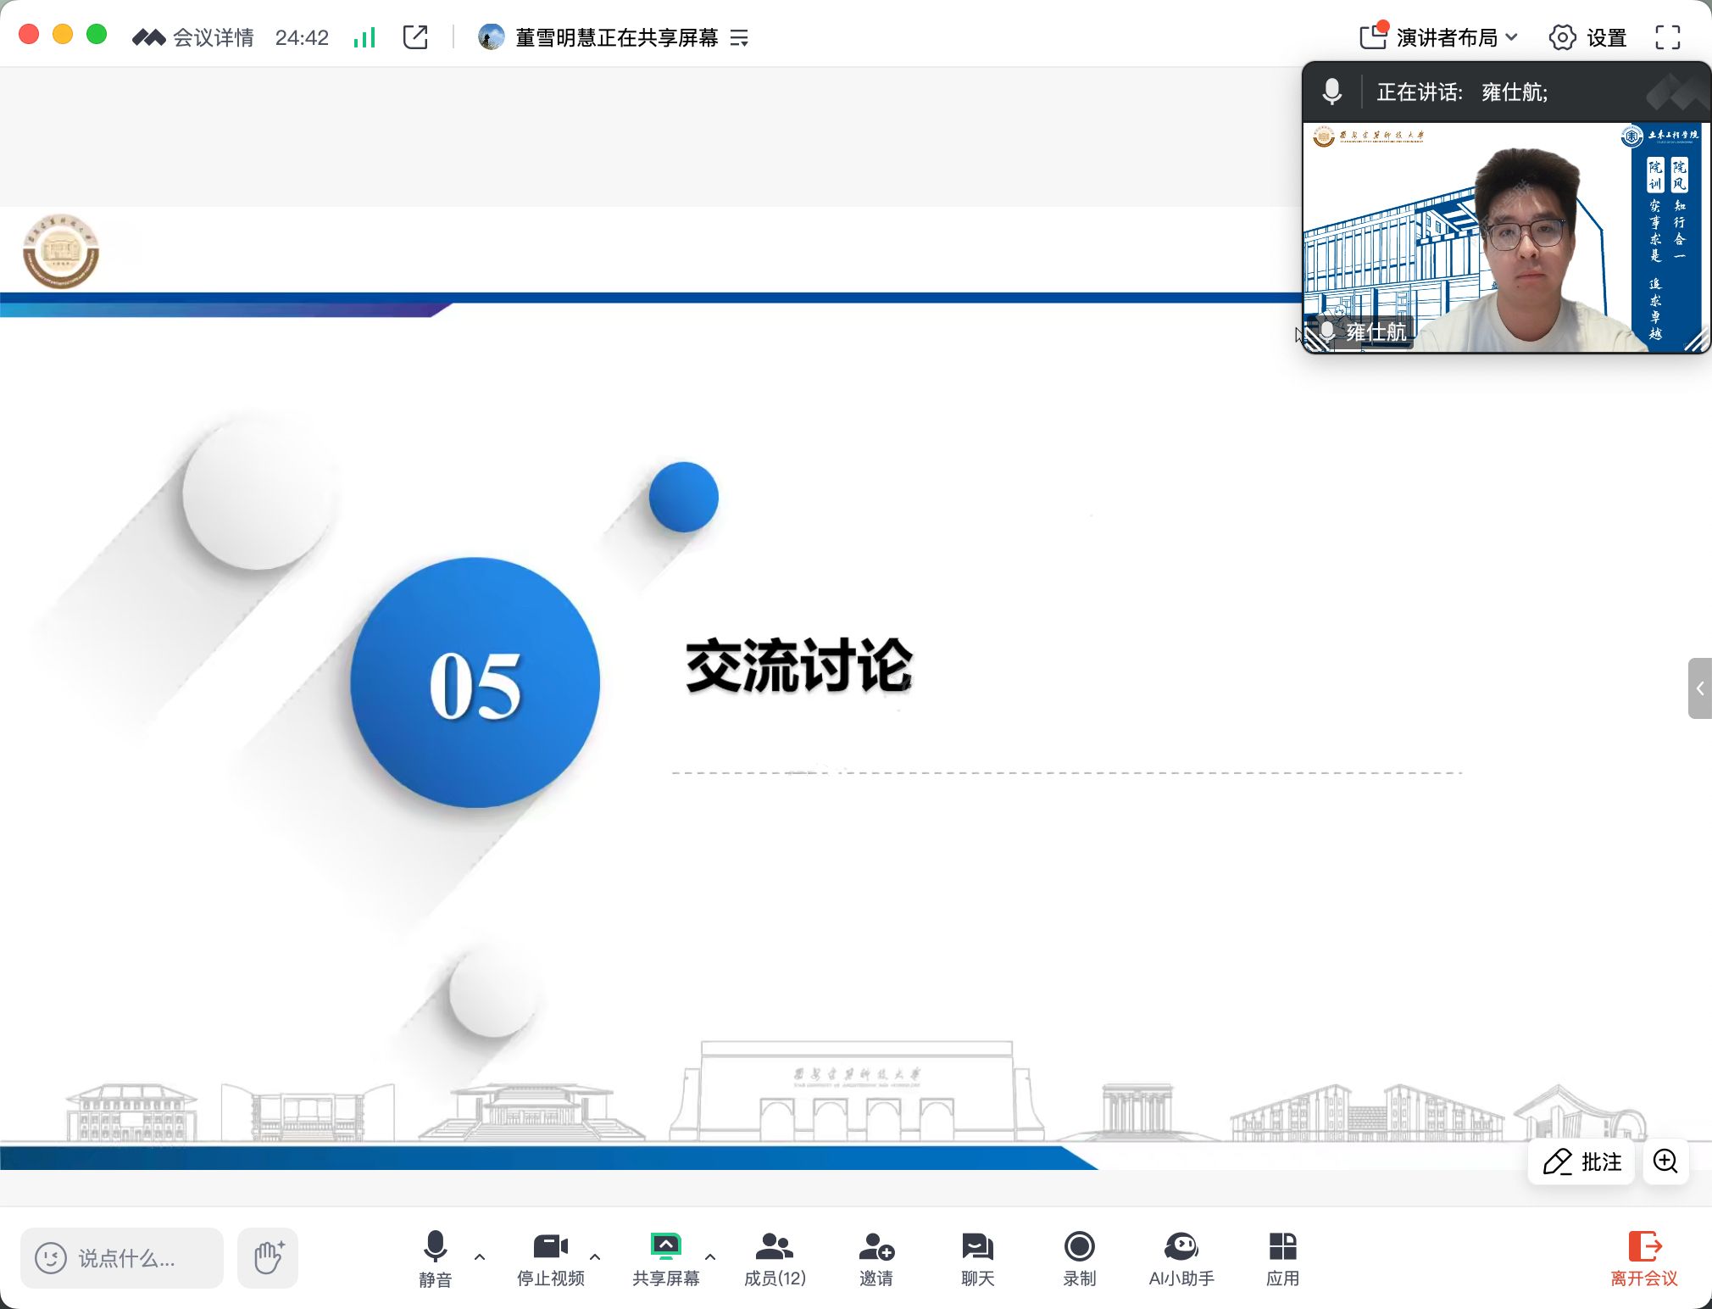Screen dimensions: 1712x1309
Task: Open the 演讲者布局 layout dropdown
Action: (1438, 37)
